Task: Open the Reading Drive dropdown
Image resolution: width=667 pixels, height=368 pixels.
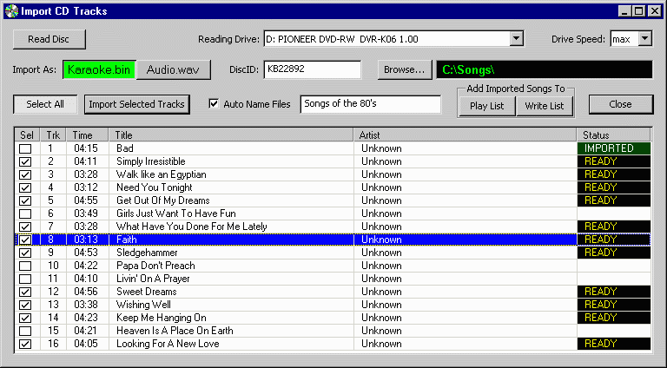Action: tap(517, 39)
